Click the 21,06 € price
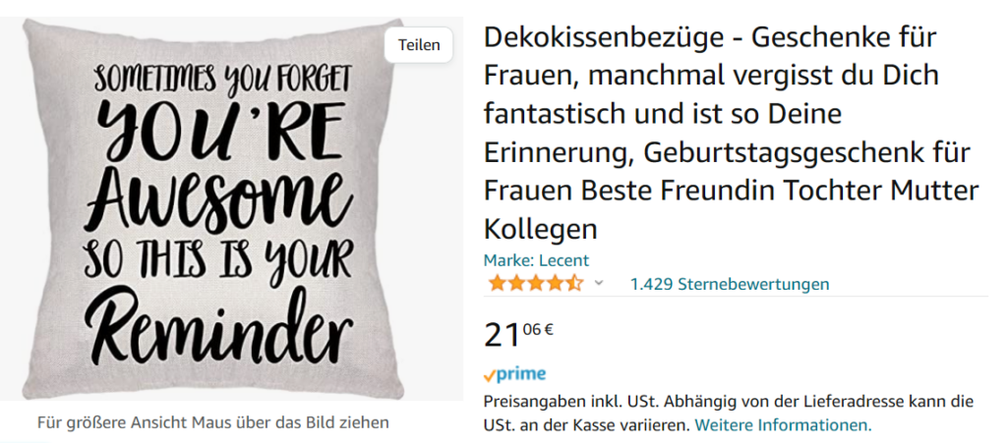 click(519, 334)
